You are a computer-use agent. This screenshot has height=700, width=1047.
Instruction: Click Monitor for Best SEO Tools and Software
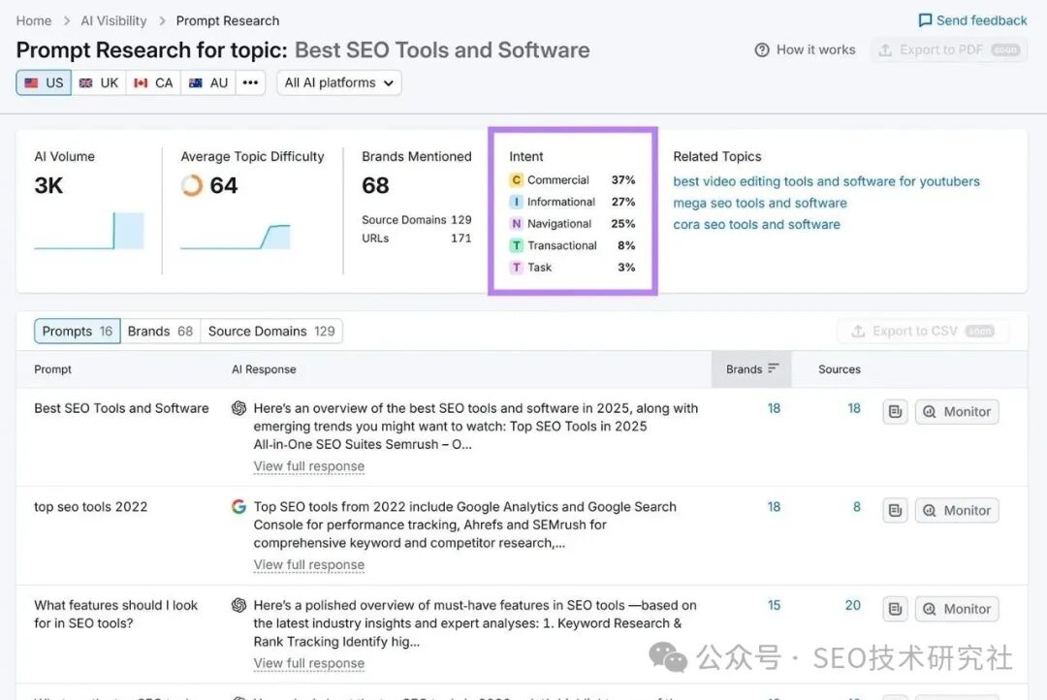957,411
